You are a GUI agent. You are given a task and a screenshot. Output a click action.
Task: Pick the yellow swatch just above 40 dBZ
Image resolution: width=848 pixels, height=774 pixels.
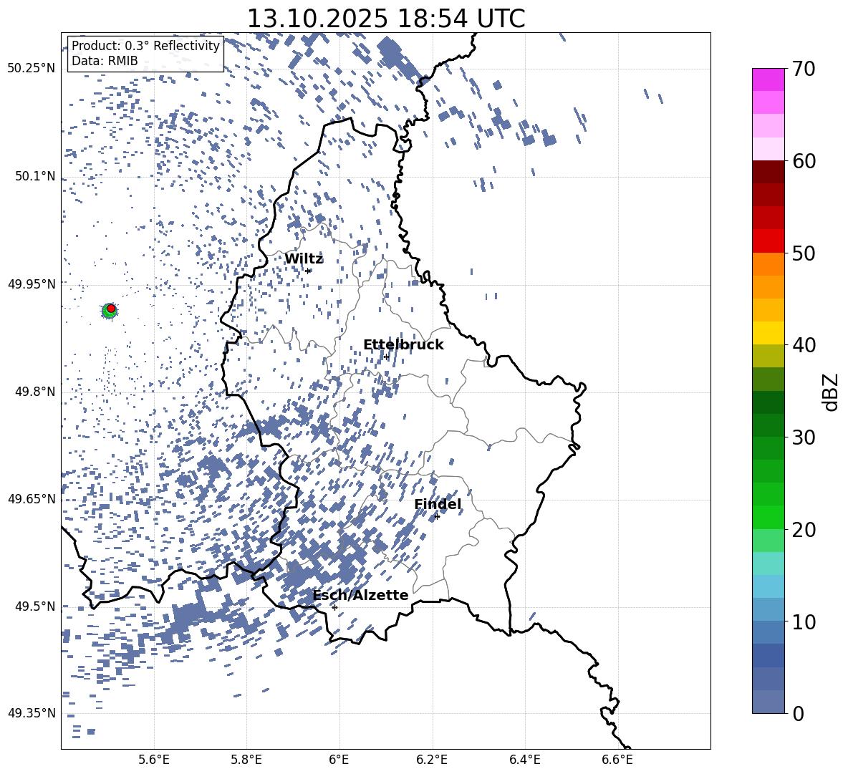tap(768, 333)
